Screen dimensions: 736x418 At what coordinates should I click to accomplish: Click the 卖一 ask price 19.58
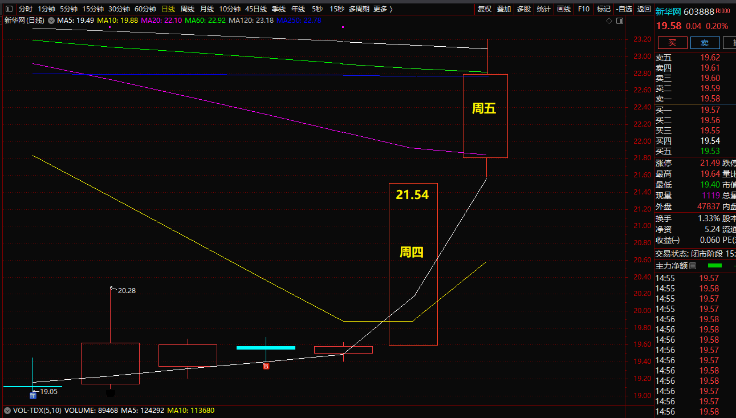(x=710, y=99)
